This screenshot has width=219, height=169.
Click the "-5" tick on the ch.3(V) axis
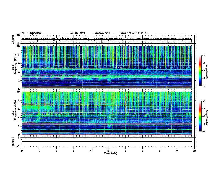pos(19,146)
